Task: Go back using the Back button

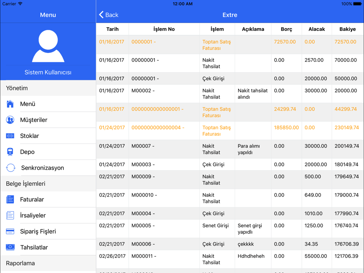Action: [109, 15]
